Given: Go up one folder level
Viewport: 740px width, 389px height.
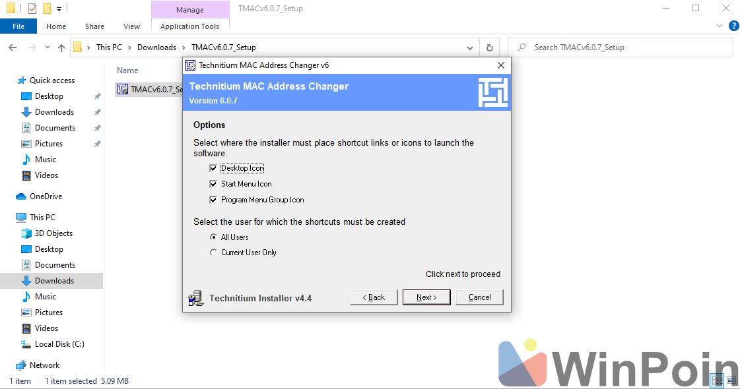Looking at the screenshot, I should click(61, 47).
